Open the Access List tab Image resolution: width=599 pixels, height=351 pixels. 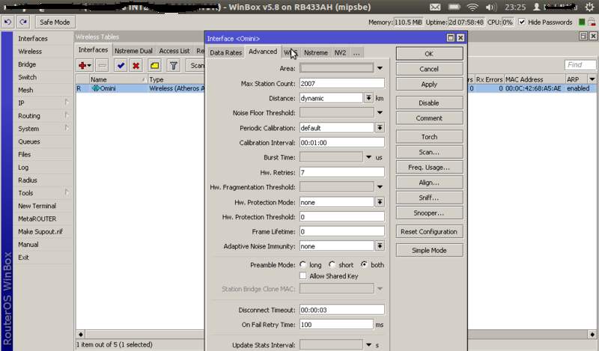point(174,51)
